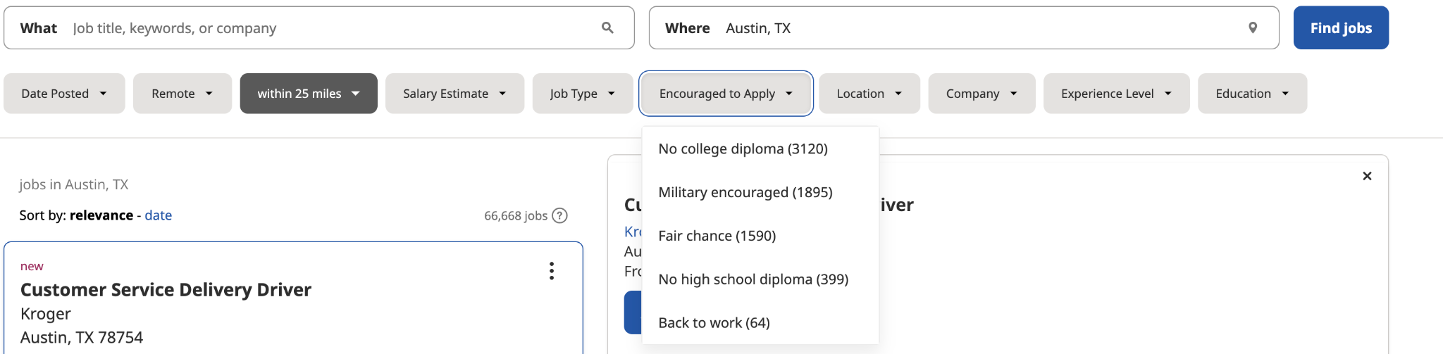This screenshot has height=354, width=1443.
Task: Pick Back to work option
Action: pyautogui.click(x=714, y=323)
